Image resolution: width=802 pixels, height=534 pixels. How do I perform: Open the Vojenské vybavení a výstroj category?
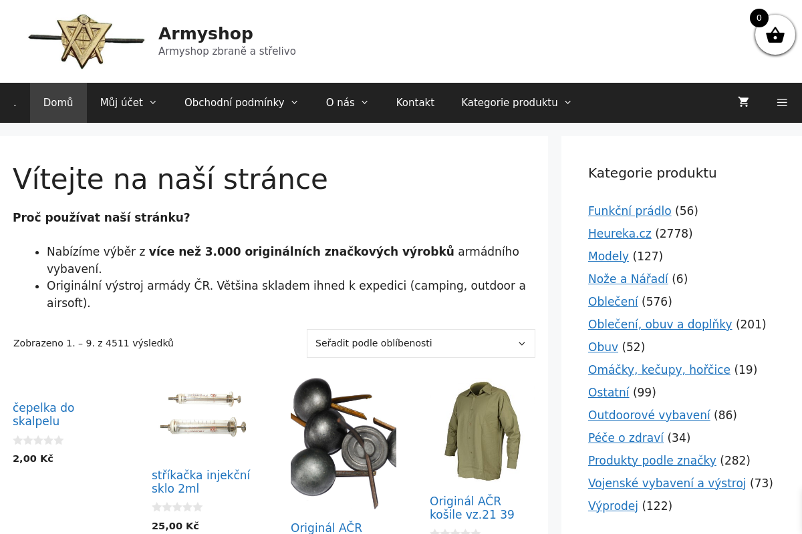667,483
